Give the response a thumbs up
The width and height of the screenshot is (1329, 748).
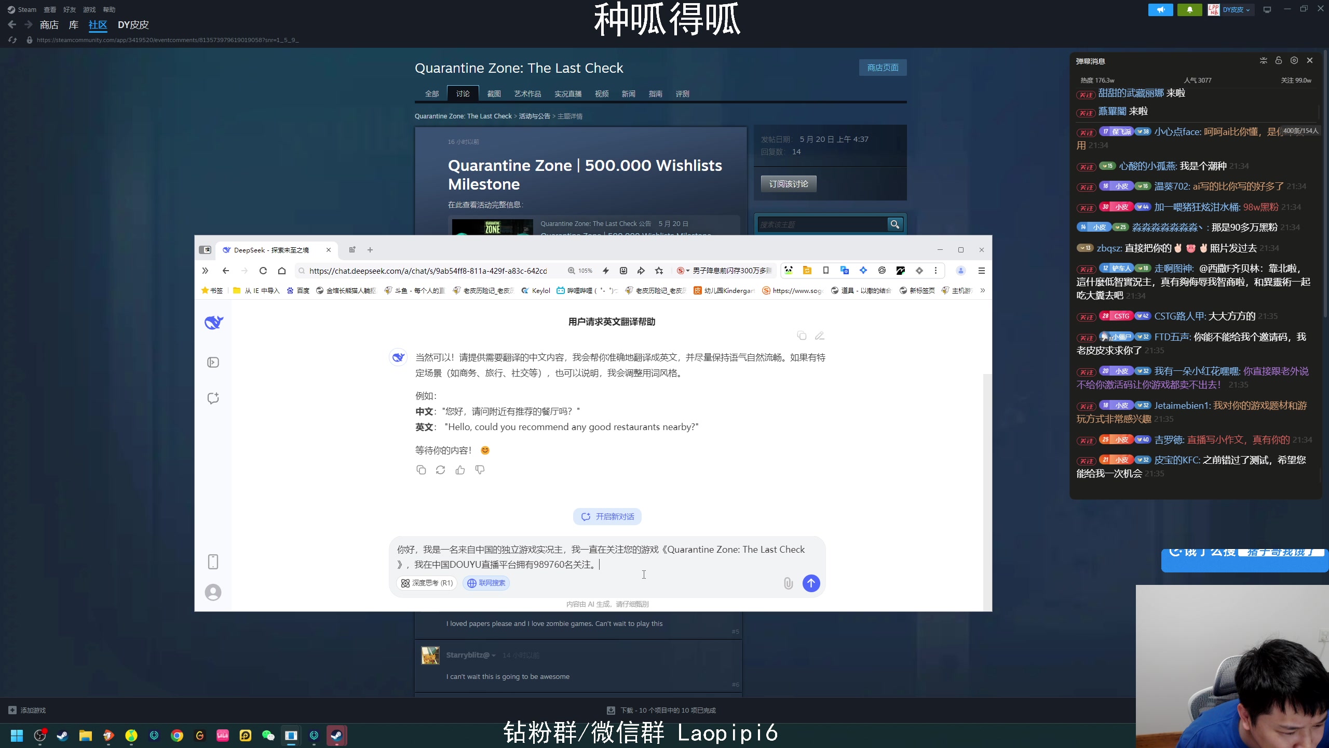pyautogui.click(x=460, y=470)
